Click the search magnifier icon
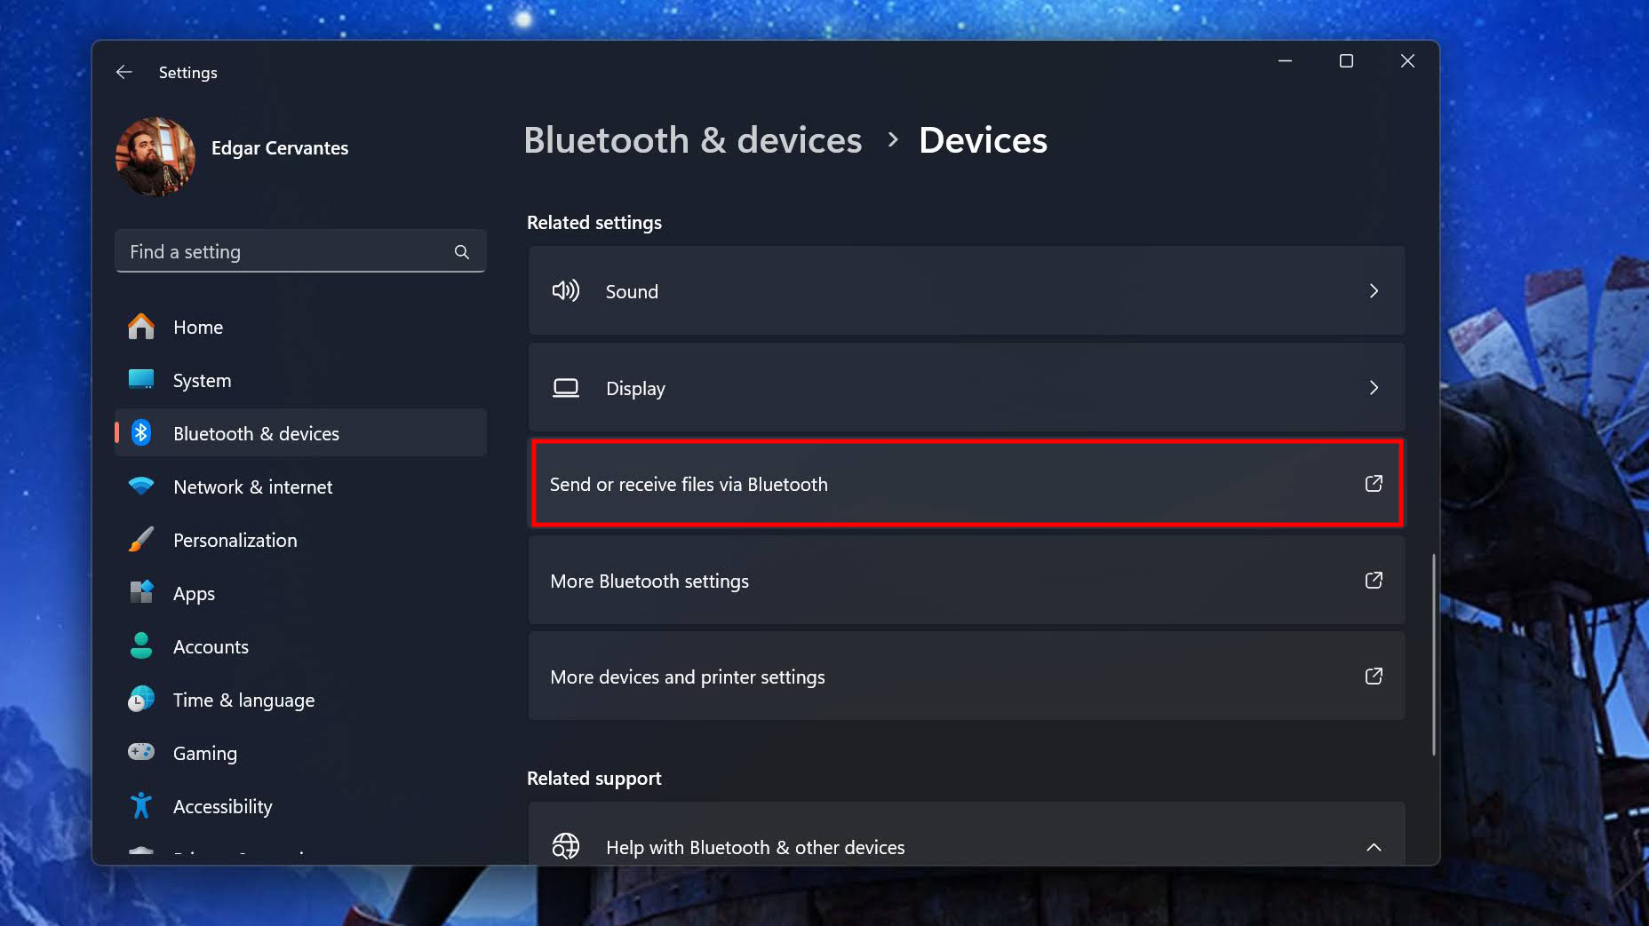Image resolution: width=1649 pixels, height=926 pixels. coord(461,252)
